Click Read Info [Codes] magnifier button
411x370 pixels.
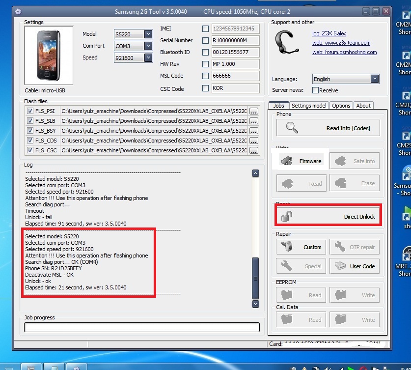pos(328,128)
